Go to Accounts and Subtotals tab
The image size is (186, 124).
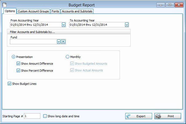pos(77,11)
